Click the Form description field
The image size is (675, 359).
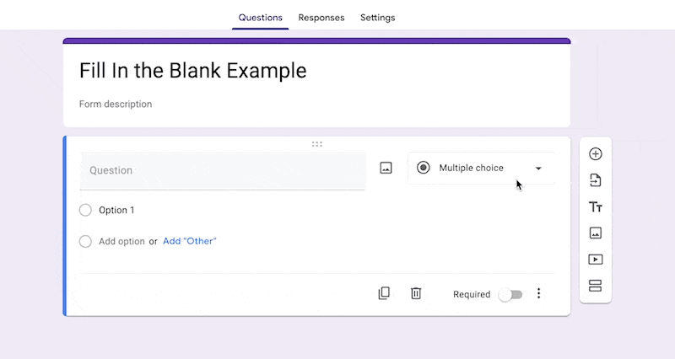(116, 104)
